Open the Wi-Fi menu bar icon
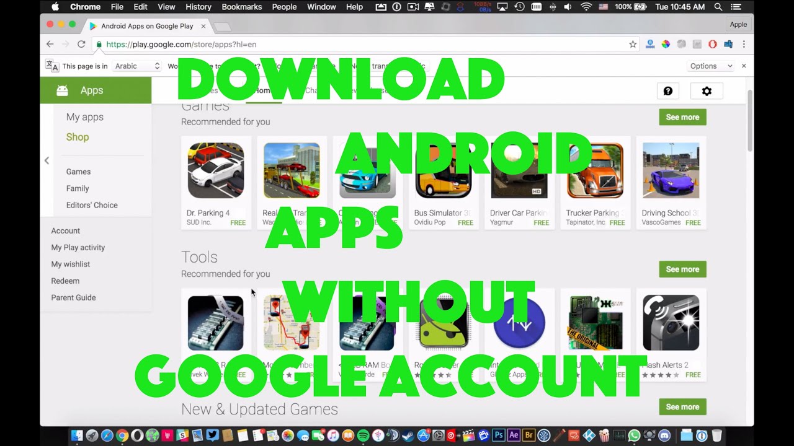Image resolution: width=794 pixels, height=446 pixels. (586, 7)
